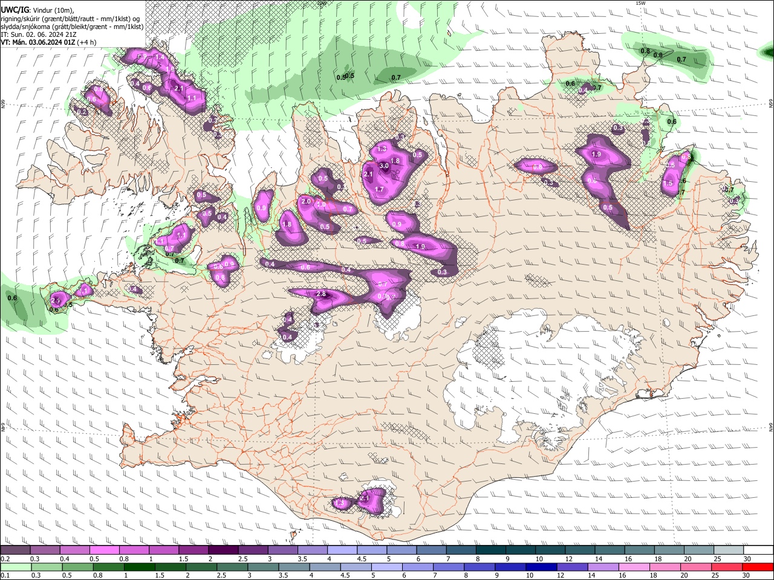
Task: Click the 3.0 precipitation value on the map
Action: tap(383, 166)
